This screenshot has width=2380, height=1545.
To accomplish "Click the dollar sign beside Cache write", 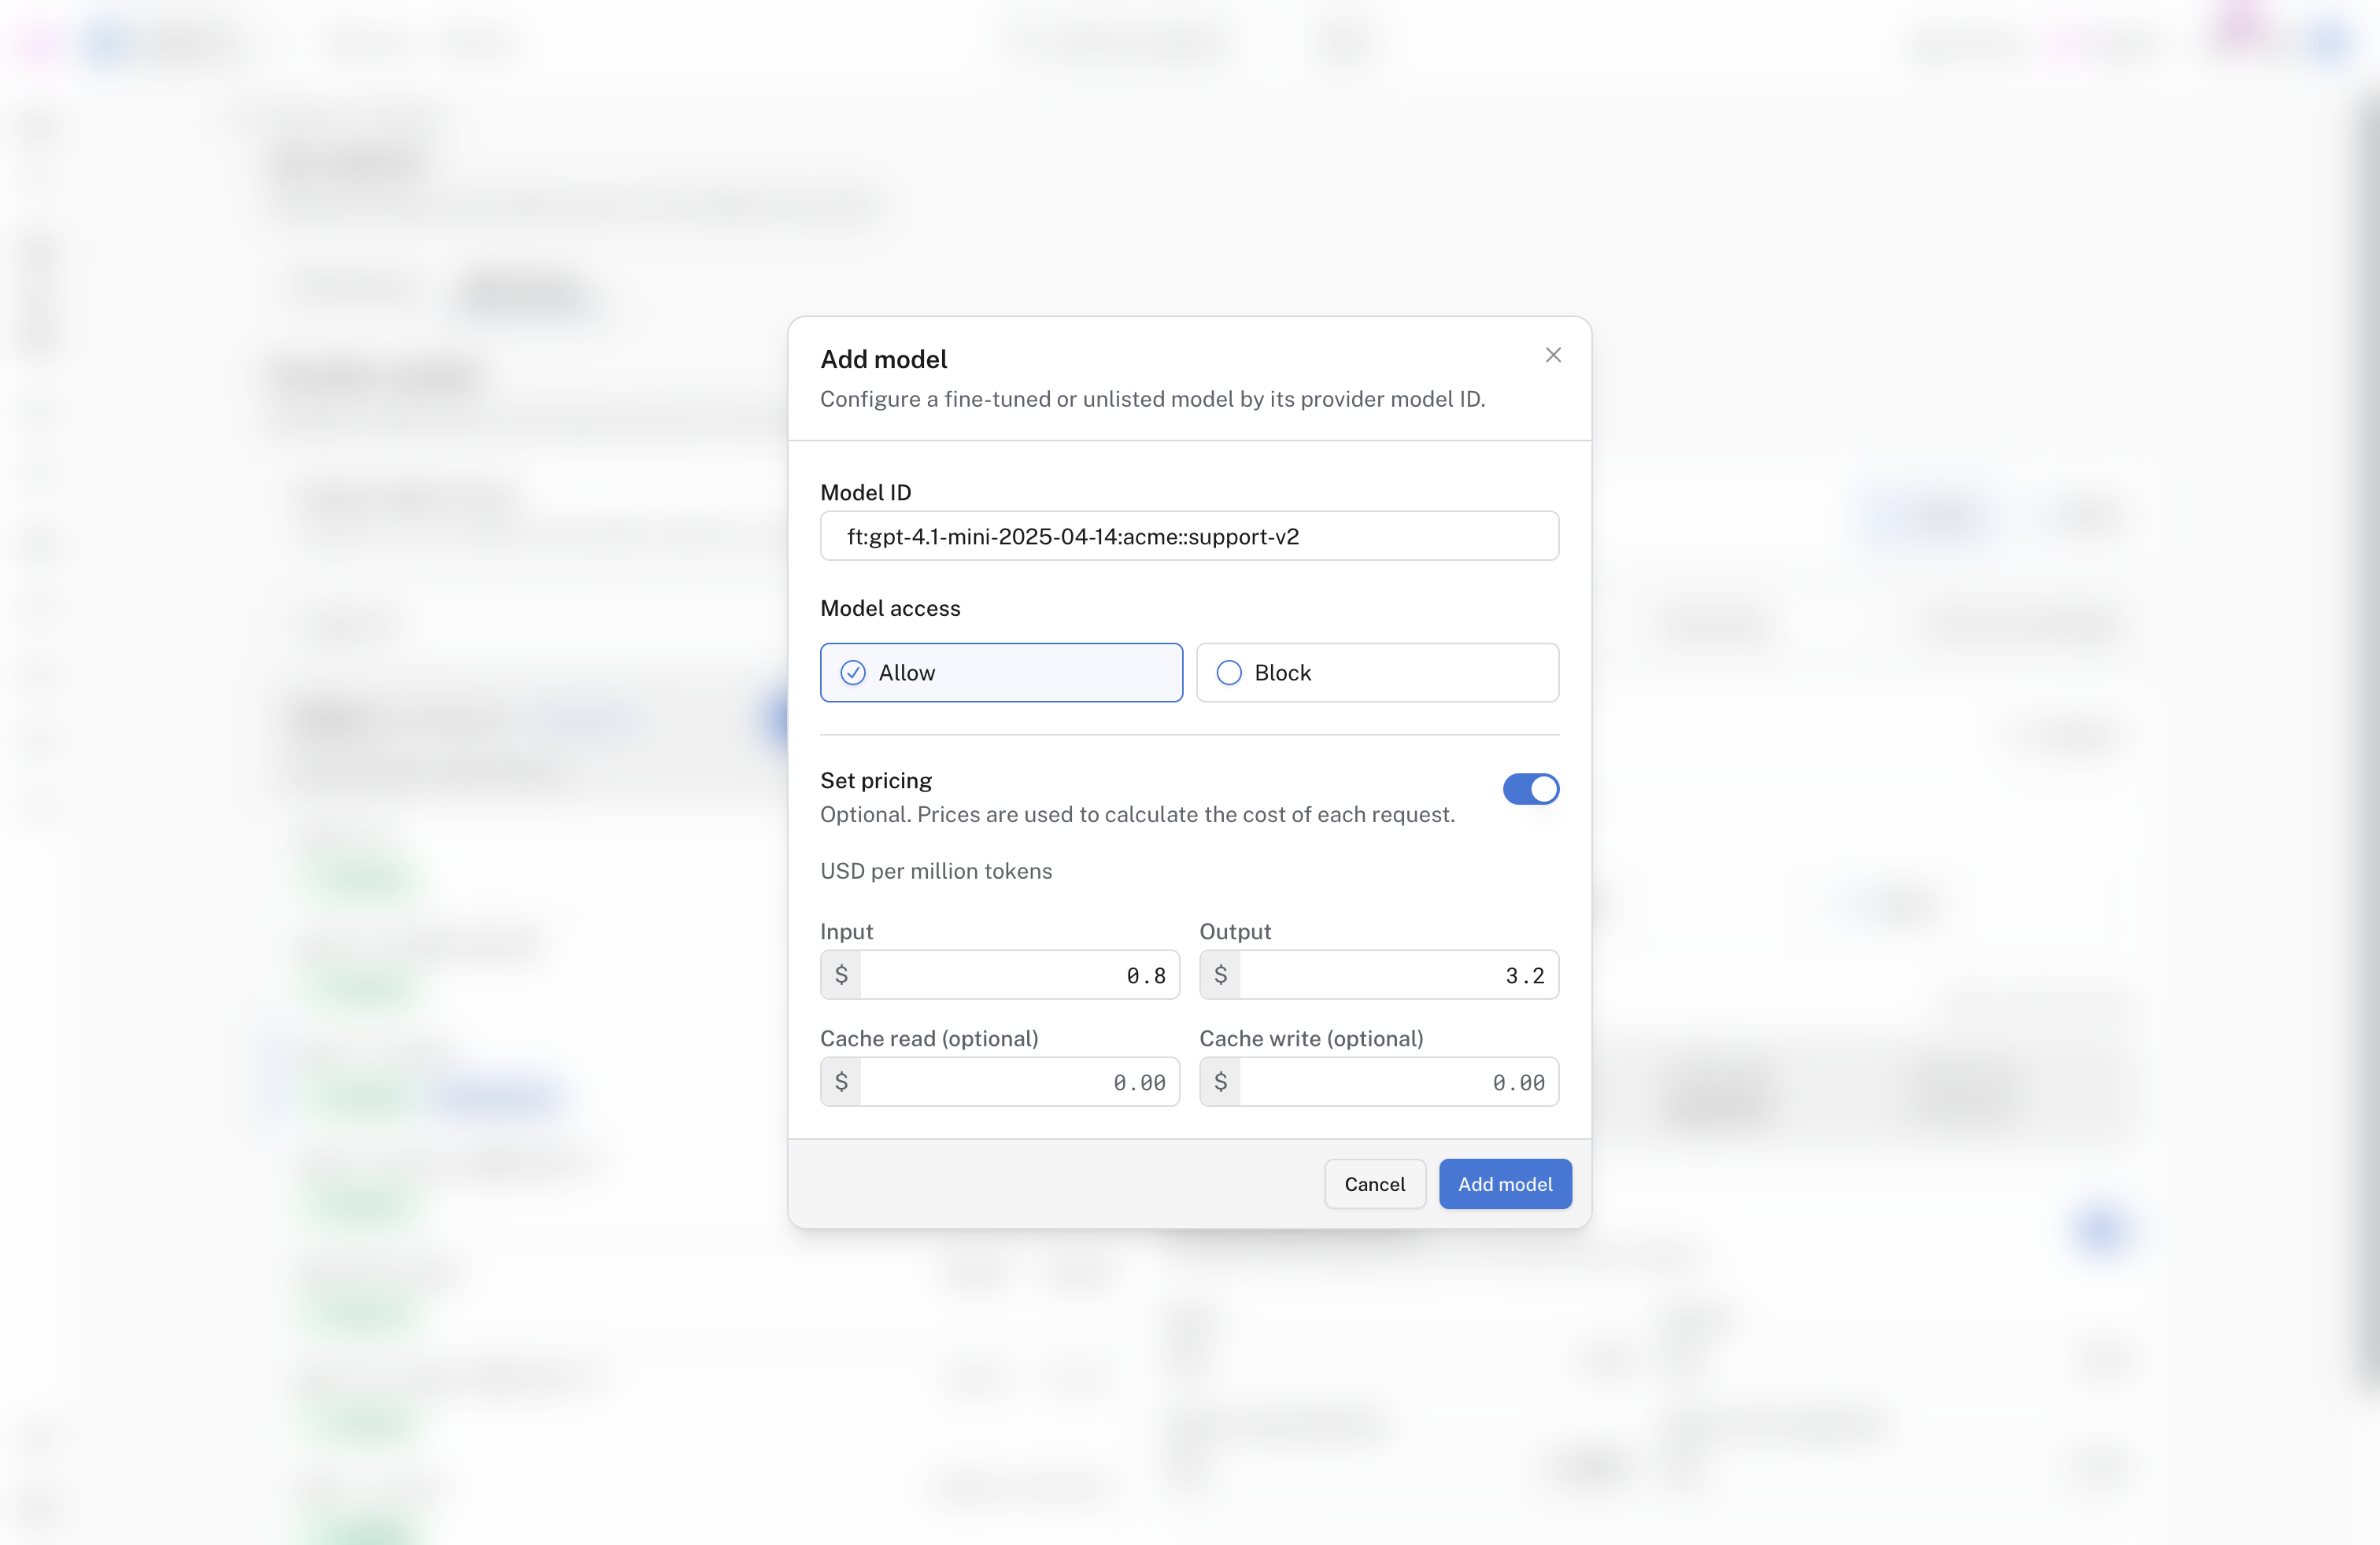I will [x=1220, y=1082].
